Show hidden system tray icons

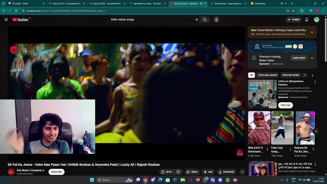[x=282, y=180]
